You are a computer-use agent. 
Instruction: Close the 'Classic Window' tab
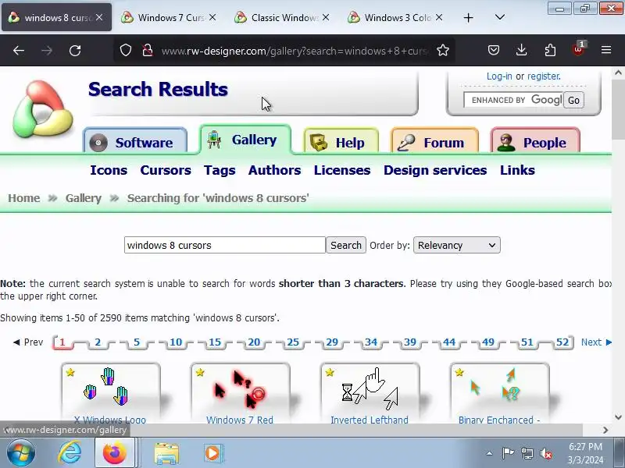tap(326, 17)
